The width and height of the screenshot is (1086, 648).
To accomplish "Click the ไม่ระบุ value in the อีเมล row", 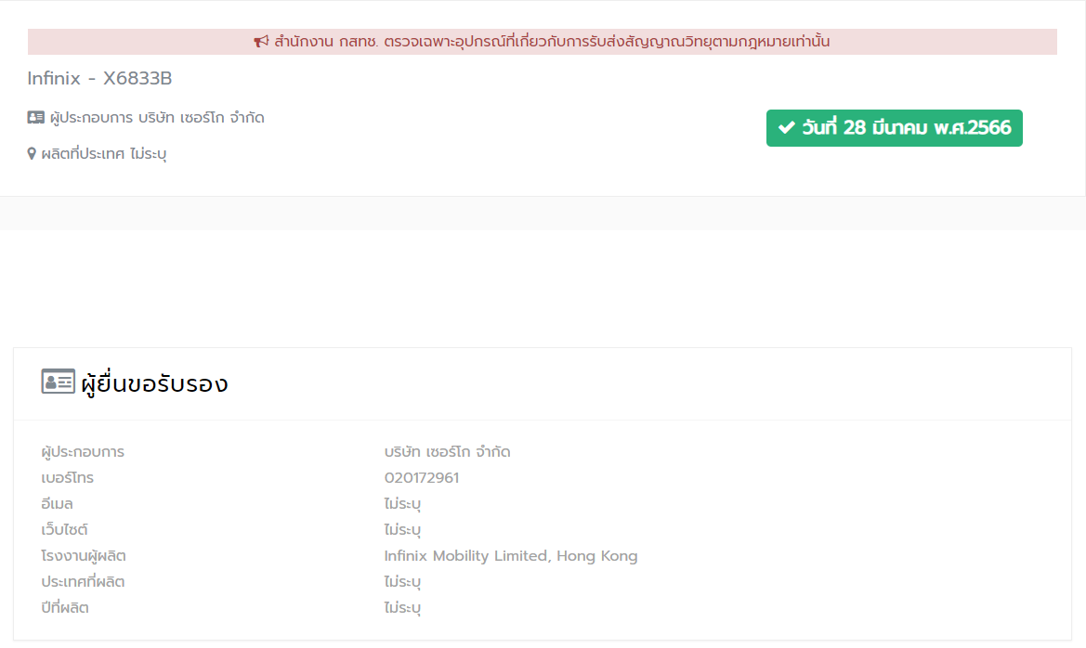I will (403, 504).
